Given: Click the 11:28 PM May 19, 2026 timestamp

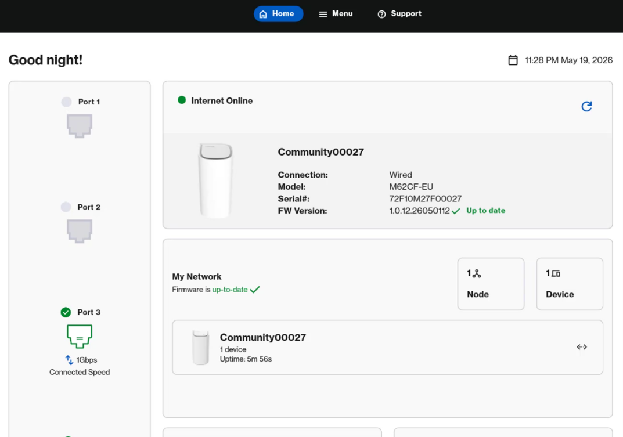Looking at the screenshot, I should pos(568,60).
